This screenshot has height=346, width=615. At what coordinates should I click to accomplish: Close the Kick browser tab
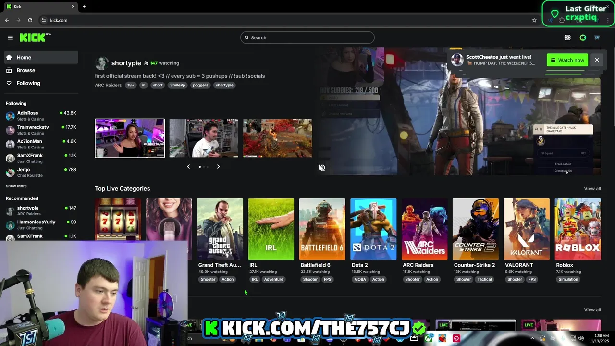click(73, 6)
